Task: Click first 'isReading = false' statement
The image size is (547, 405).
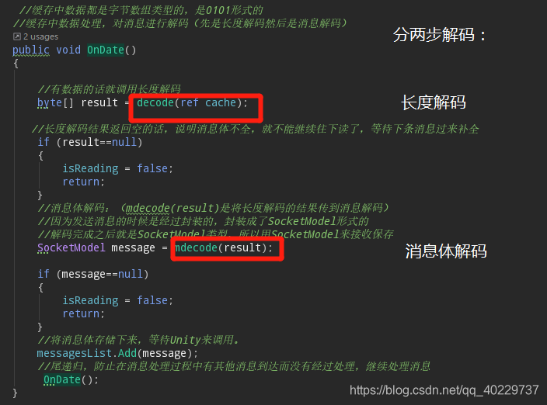Action: click(117, 168)
